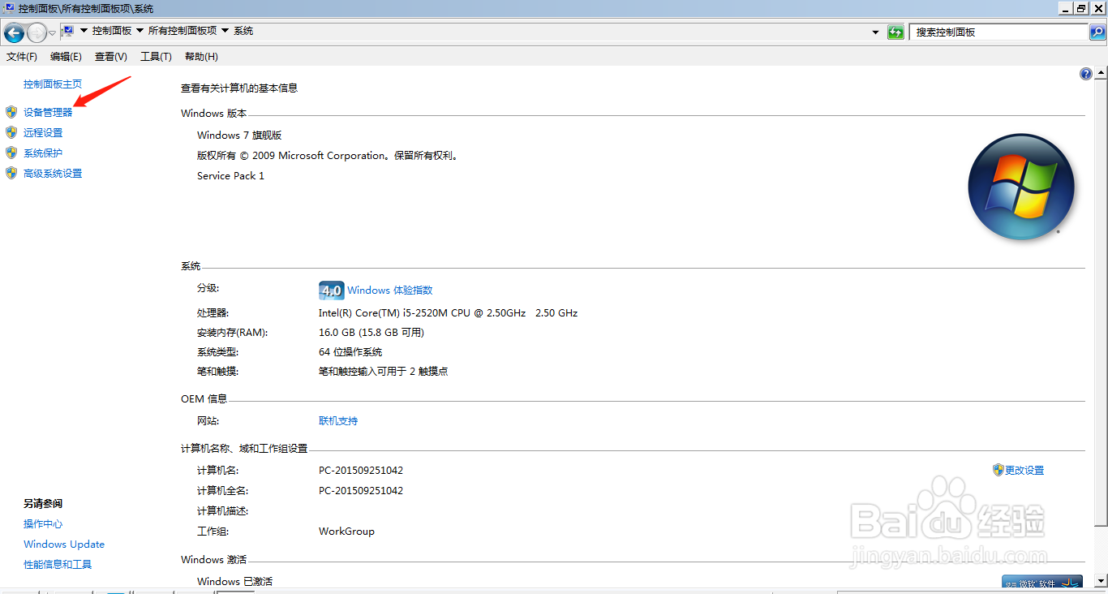Open the recent pages dropdown arrow
This screenshot has height=594, width=1108.
click(x=53, y=33)
